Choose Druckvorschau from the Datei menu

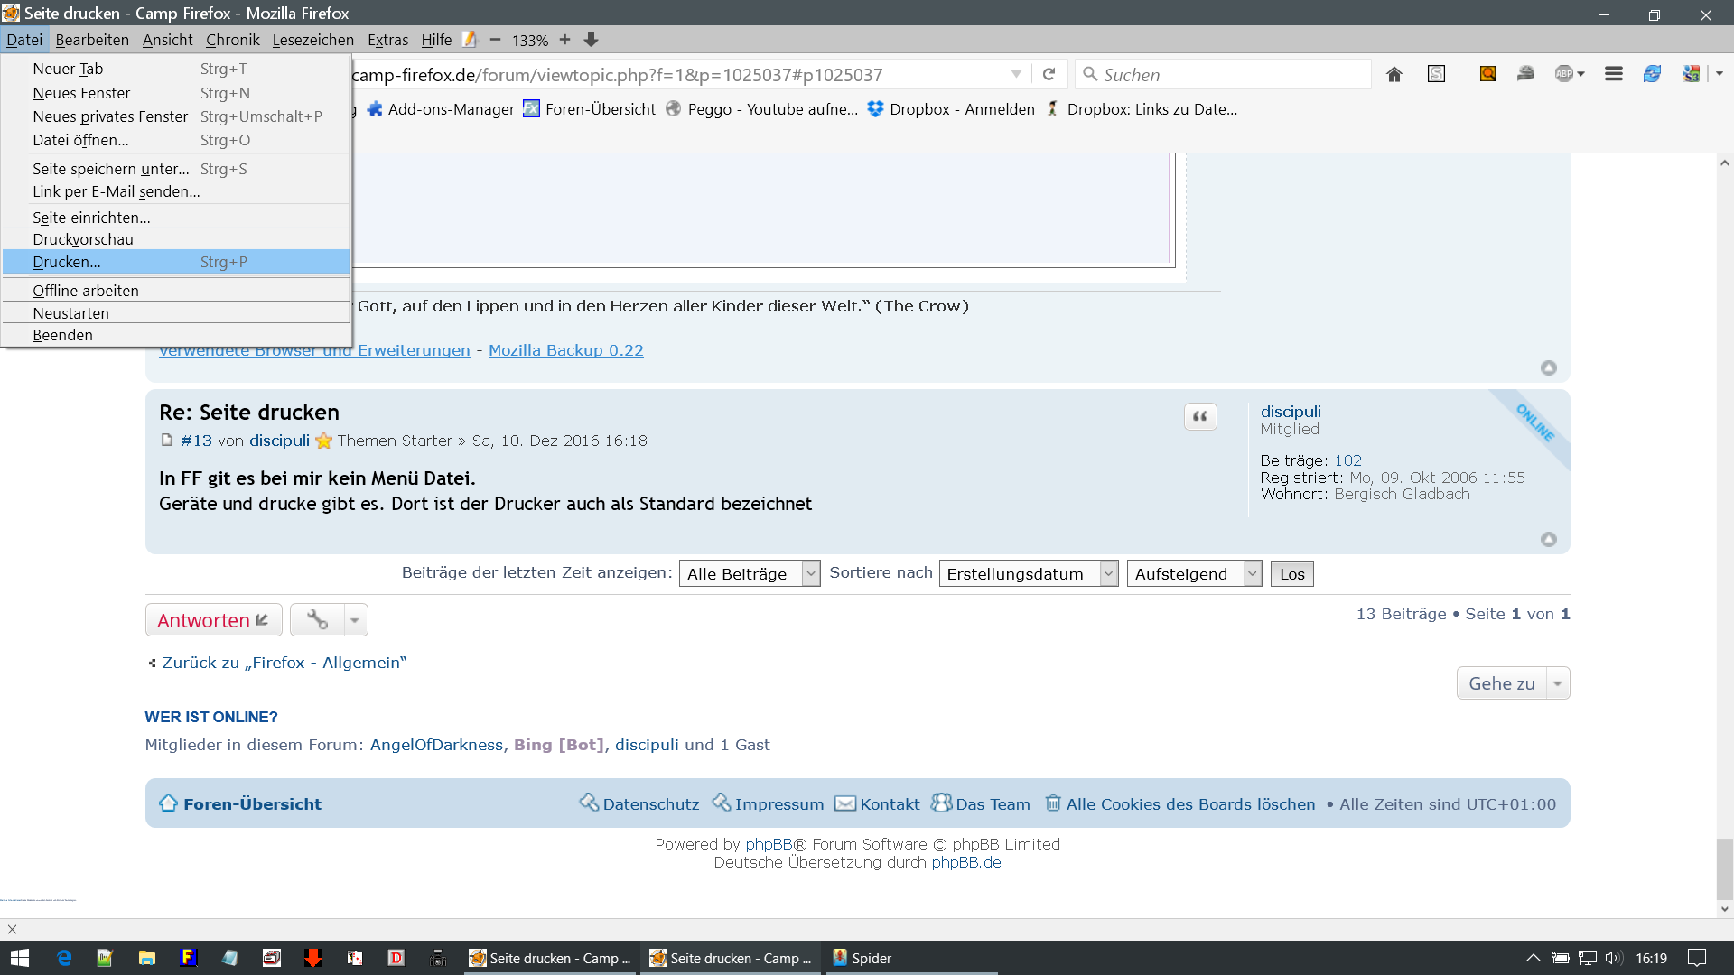(x=83, y=239)
